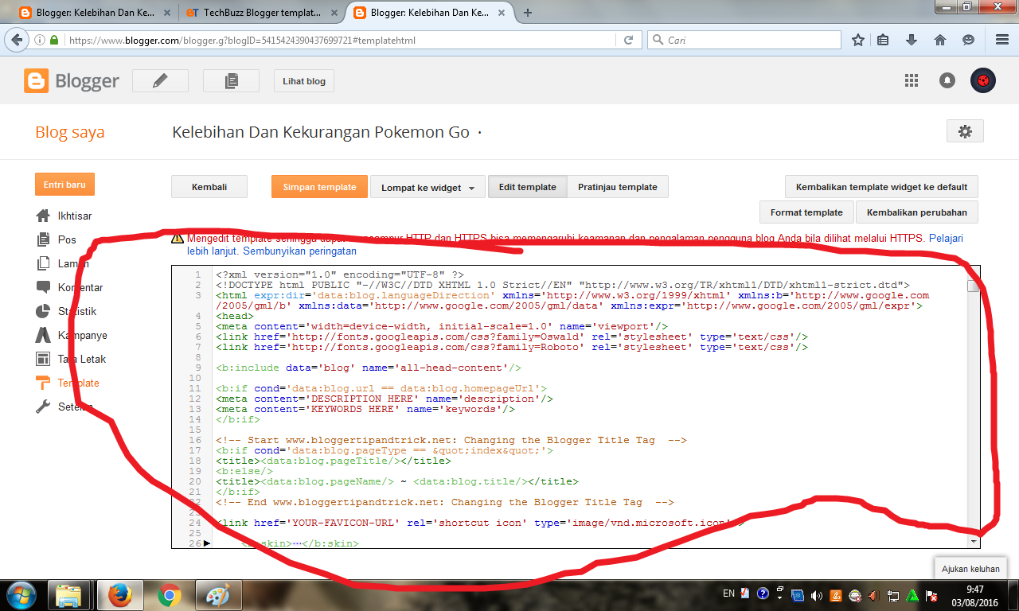
Task: Switch to Pratinjau template
Action: [618, 187]
